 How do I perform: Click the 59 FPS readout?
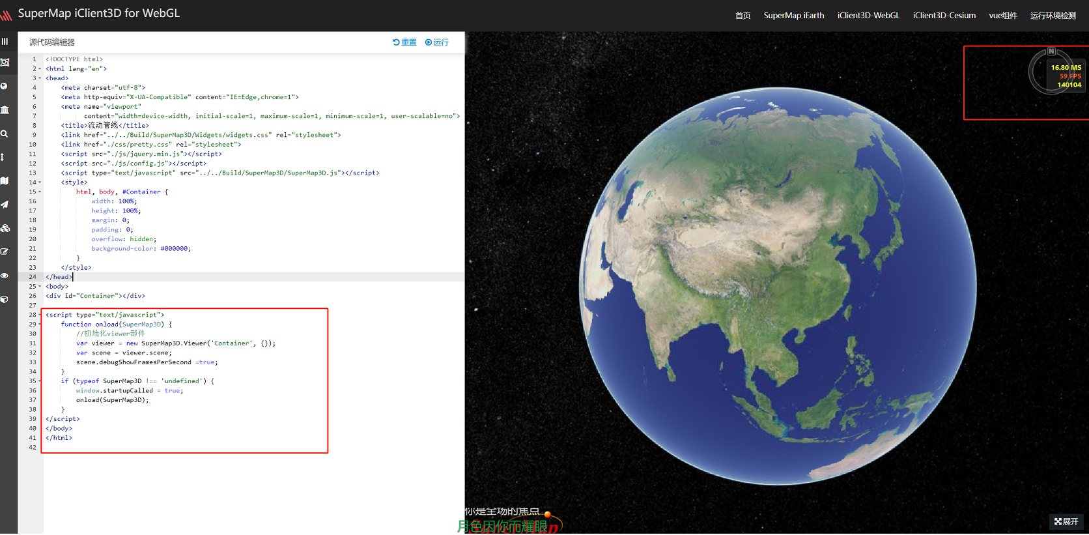tap(1070, 76)
